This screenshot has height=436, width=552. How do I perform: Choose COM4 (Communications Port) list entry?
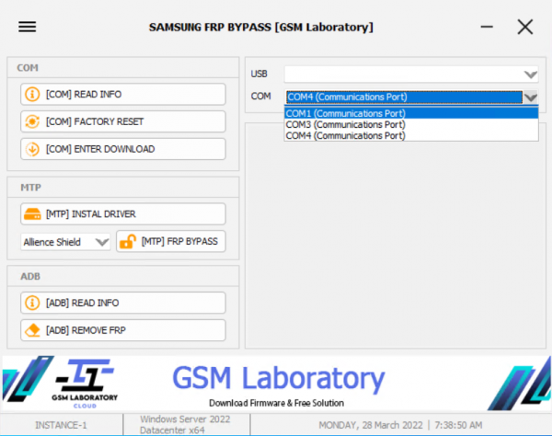411,136
